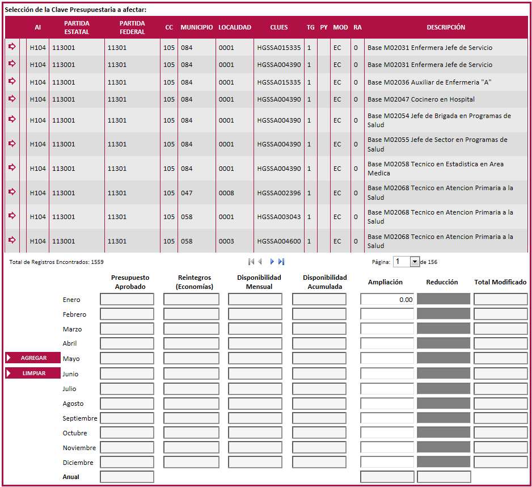532x487 pixels.
Task: Open the Página number dropdown
Action: [x=415, y=262]
